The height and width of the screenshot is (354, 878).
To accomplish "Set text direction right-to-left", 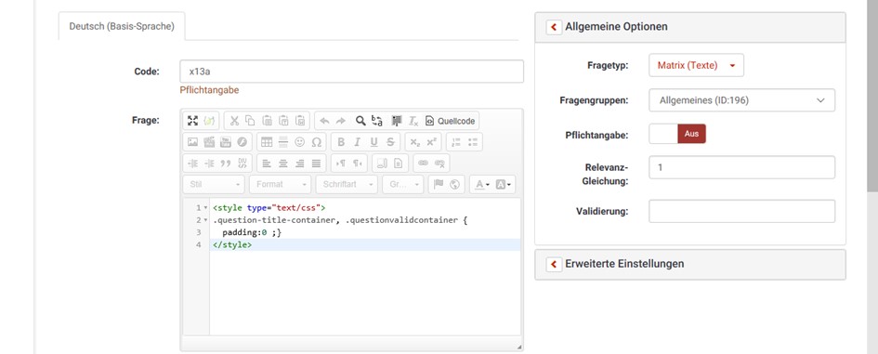I will [x=357, y=163].
